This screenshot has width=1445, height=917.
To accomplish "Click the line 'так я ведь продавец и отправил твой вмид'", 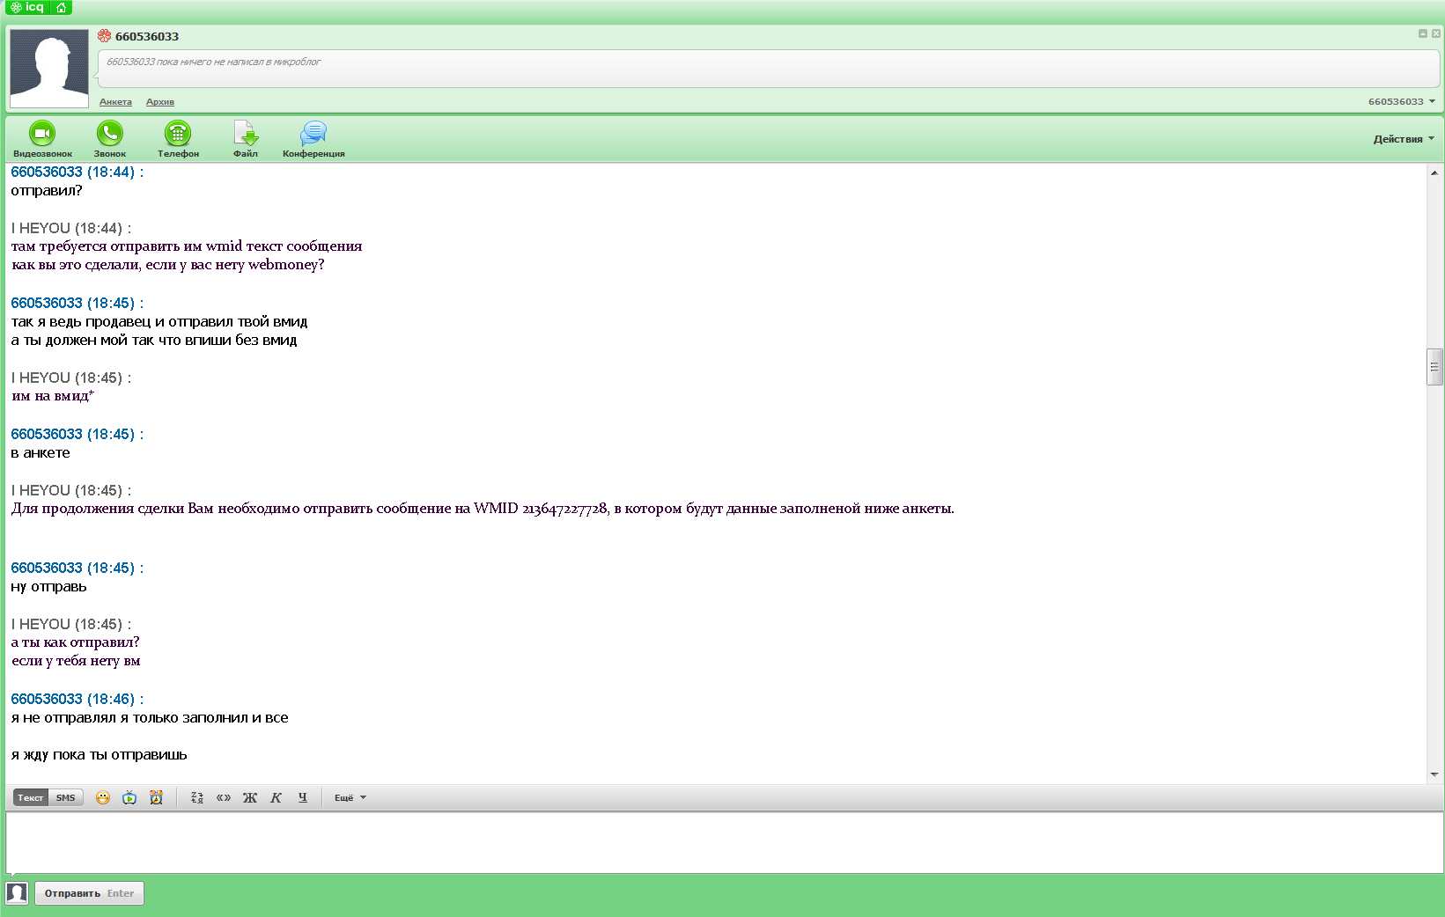I will pyautogui.click(x=159, y=321).
